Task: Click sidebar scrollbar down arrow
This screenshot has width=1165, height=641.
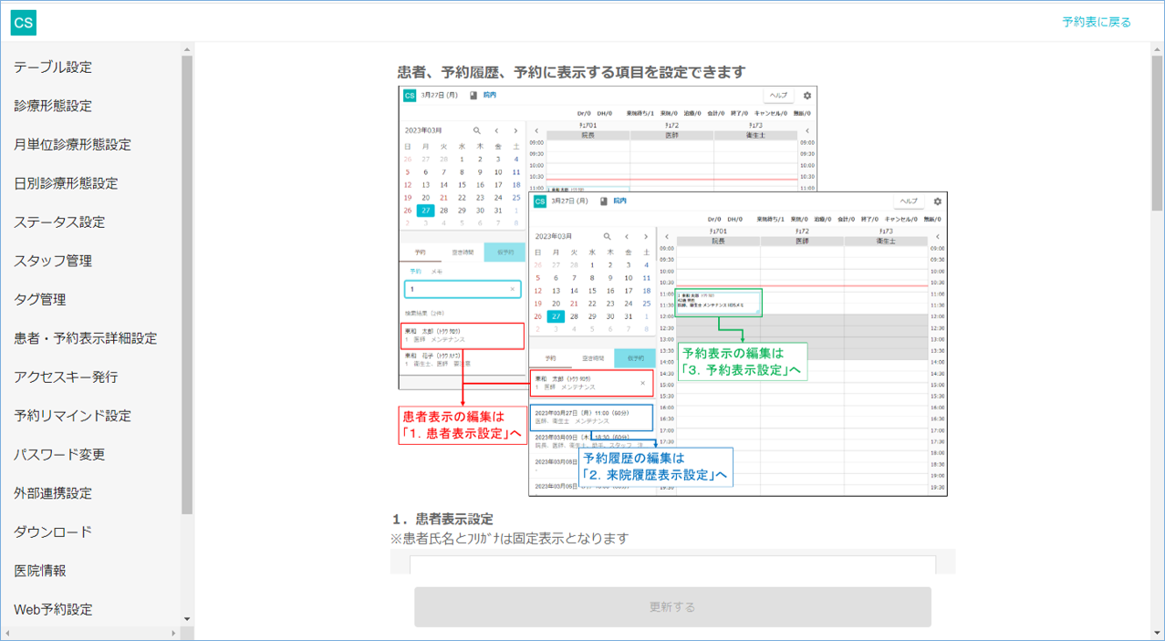Action: pyautogui.click(x=187, y=619)
